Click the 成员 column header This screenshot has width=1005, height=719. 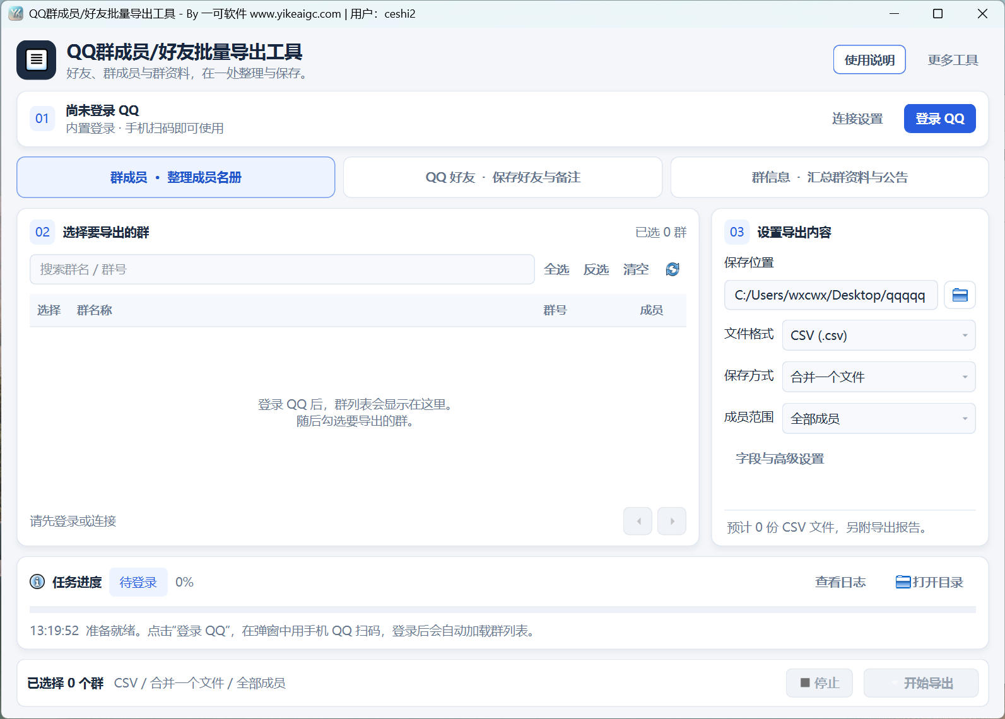click(x=651, y=310)
